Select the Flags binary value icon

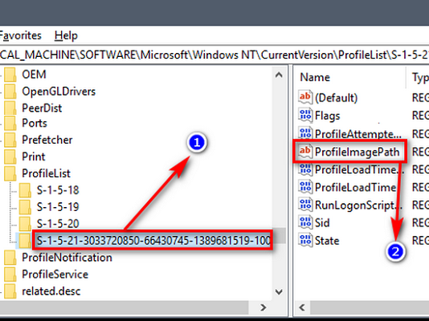pyautogui.click(x=305, y=116)
